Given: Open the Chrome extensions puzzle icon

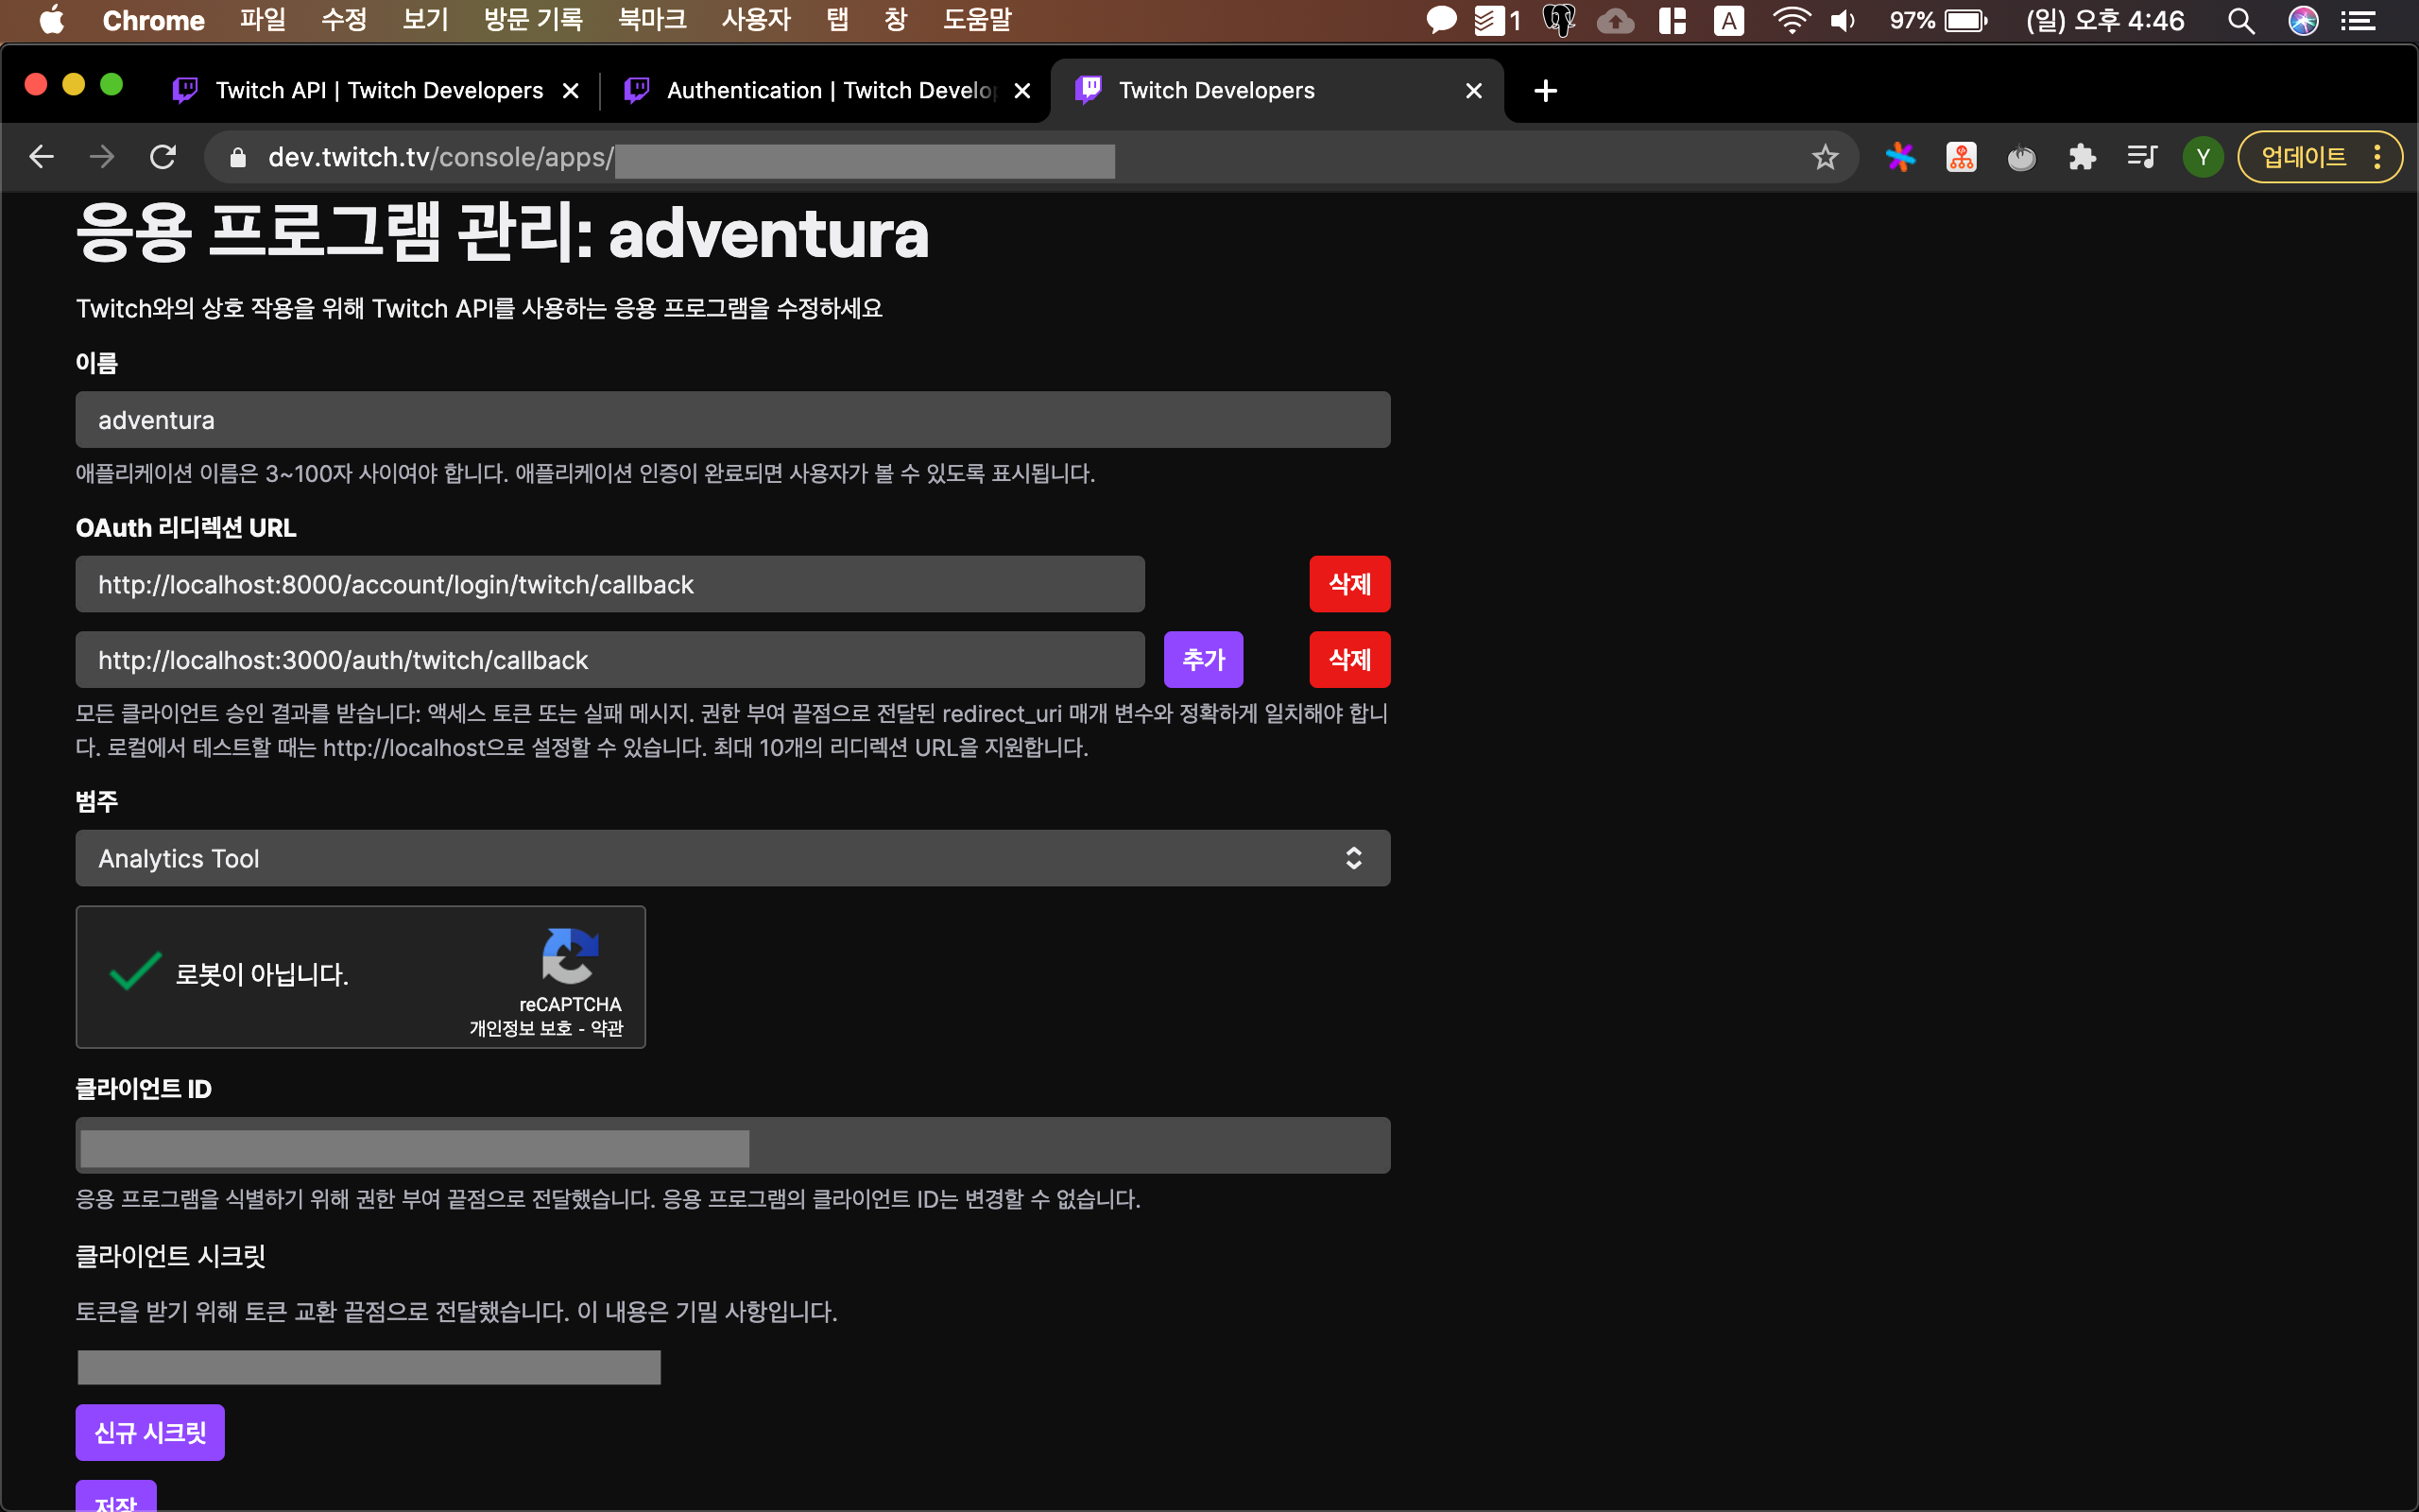Looking at the screenshot, I should 2083,157.
